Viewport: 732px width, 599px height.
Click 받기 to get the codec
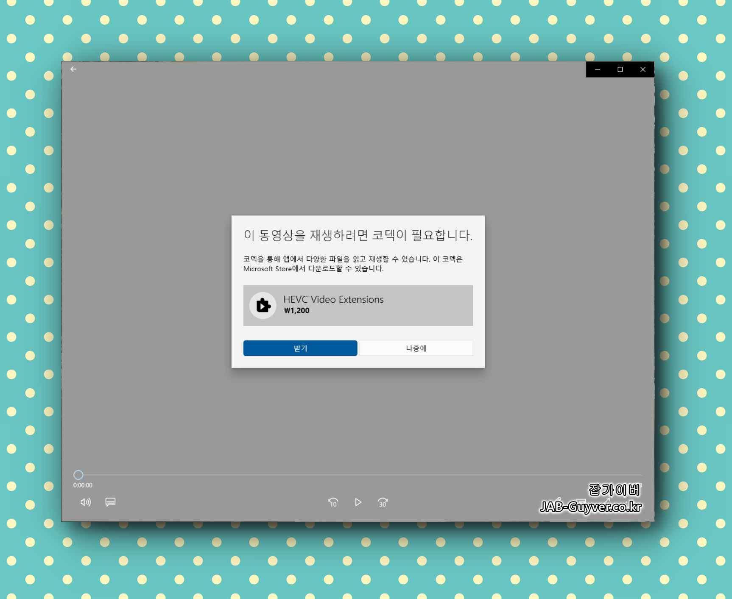tap(300, 348)
